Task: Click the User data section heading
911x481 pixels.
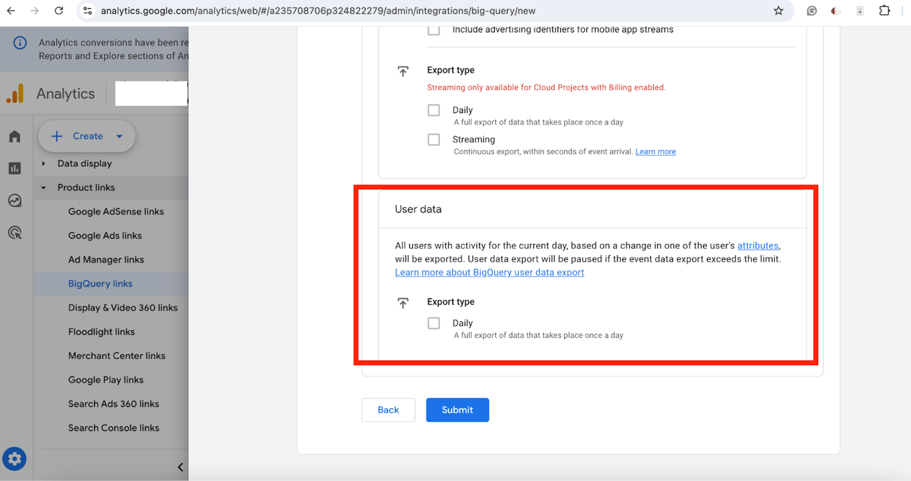Action: tap(418, 209)
